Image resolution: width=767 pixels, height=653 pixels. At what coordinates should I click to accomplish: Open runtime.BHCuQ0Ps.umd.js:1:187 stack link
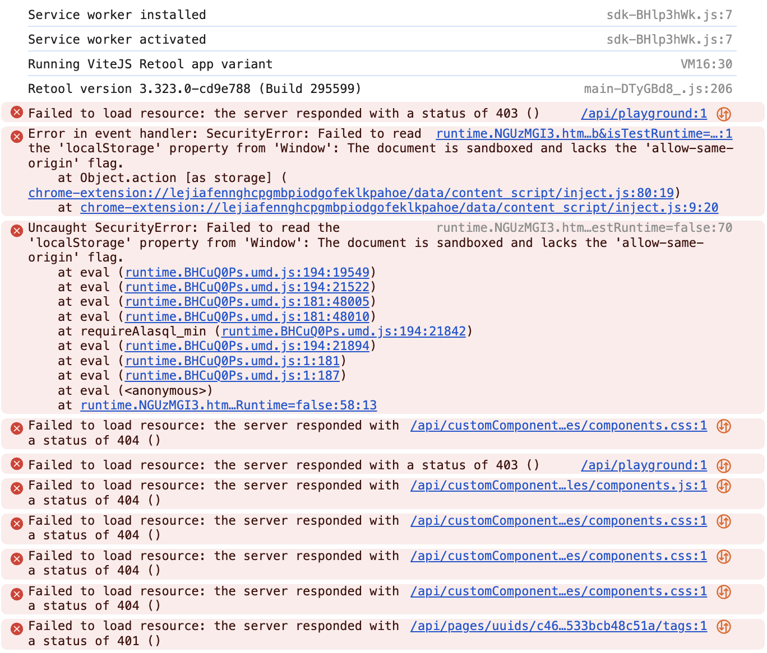232,376
